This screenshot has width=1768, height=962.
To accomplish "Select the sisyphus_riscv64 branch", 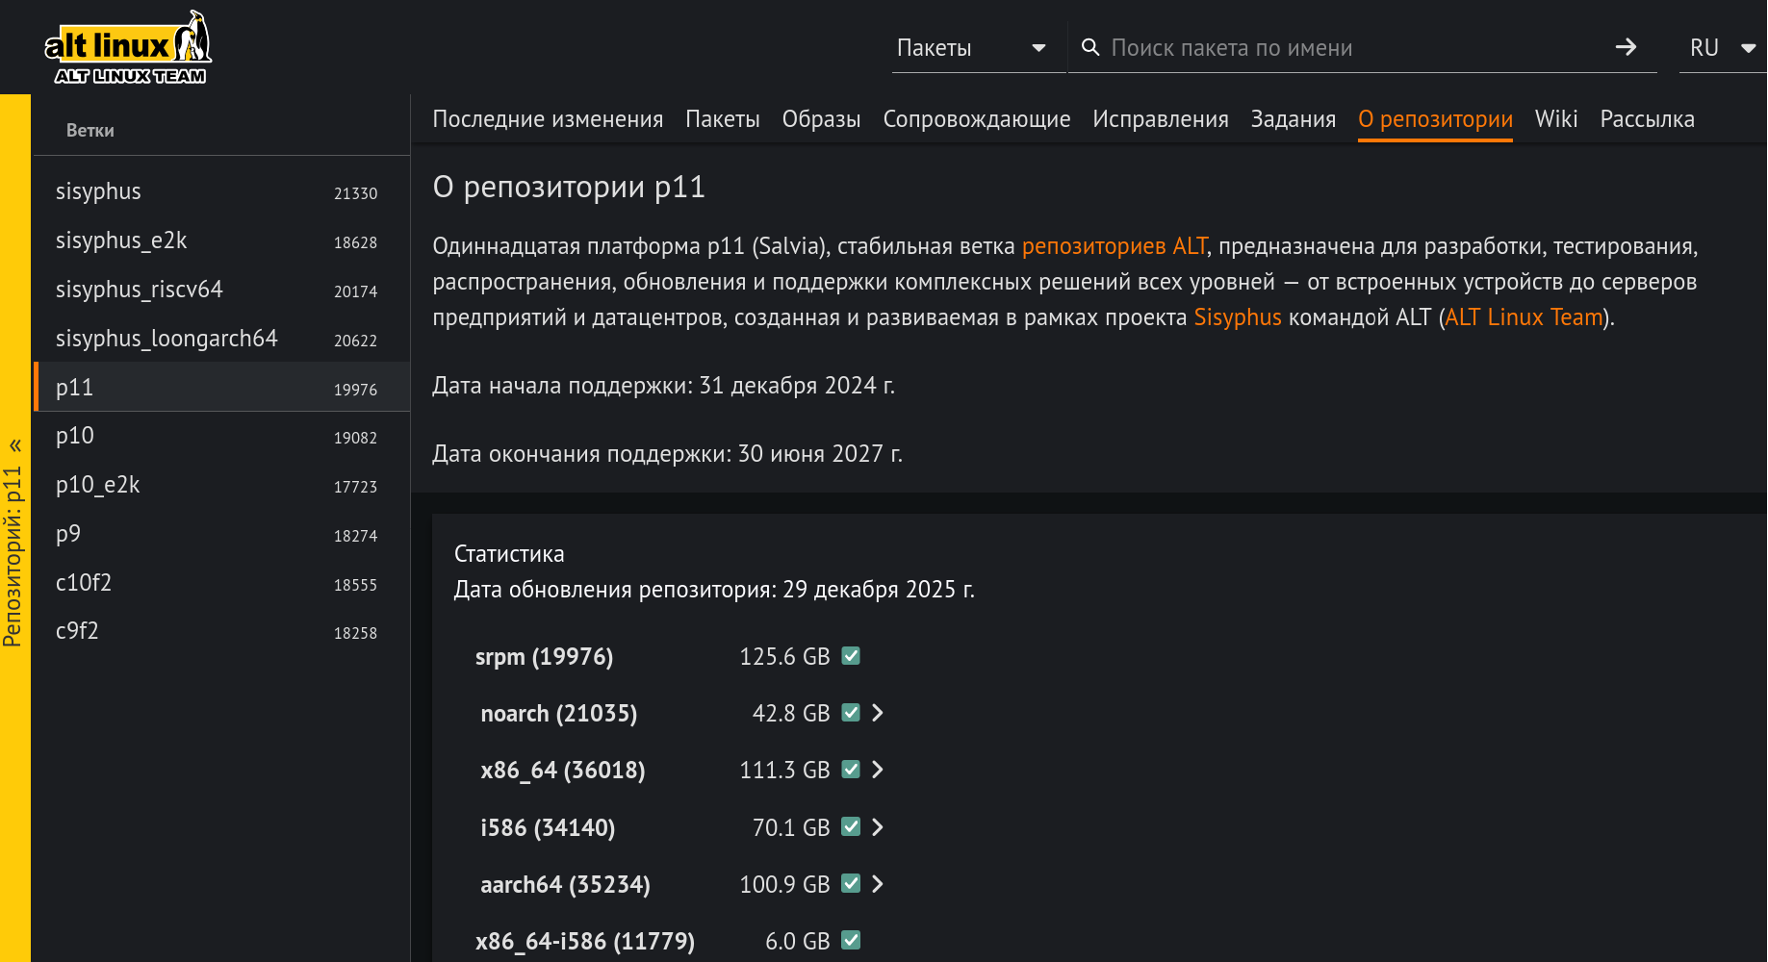I will pyautogui.click(x=140, y=290).
